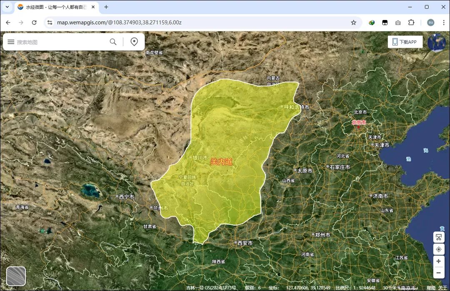Open the globe view thumbnail

(x=437, y=43)
